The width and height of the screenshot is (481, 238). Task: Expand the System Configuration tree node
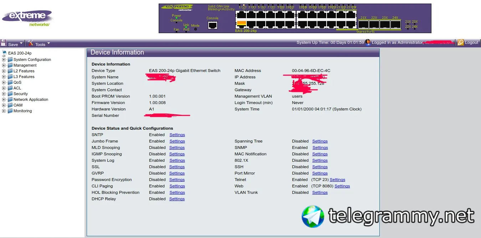4,59
